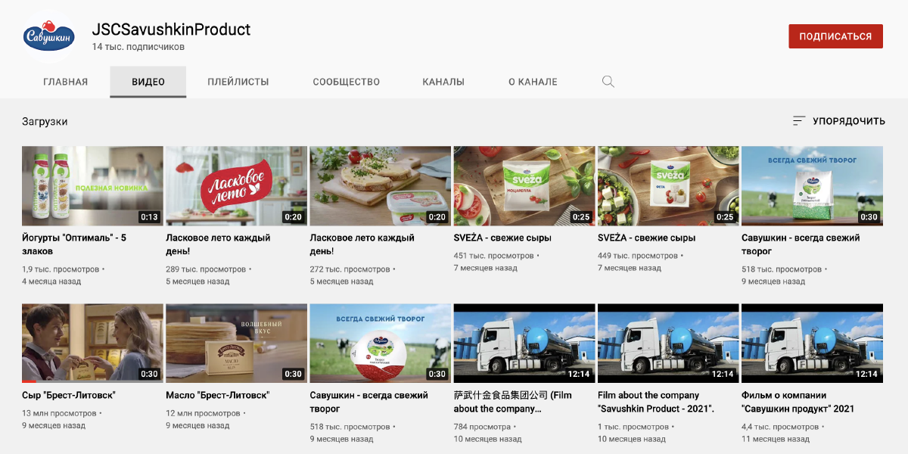The width and height of the screenshot is (908, 454).
Task: Play the Сыр Брест-Литовск couple thumbnail
Action: click(x=92, y=344)
